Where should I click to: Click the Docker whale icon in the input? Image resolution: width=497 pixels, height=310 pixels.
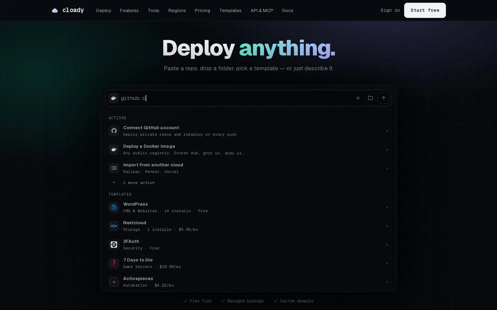tap(114, 98)
